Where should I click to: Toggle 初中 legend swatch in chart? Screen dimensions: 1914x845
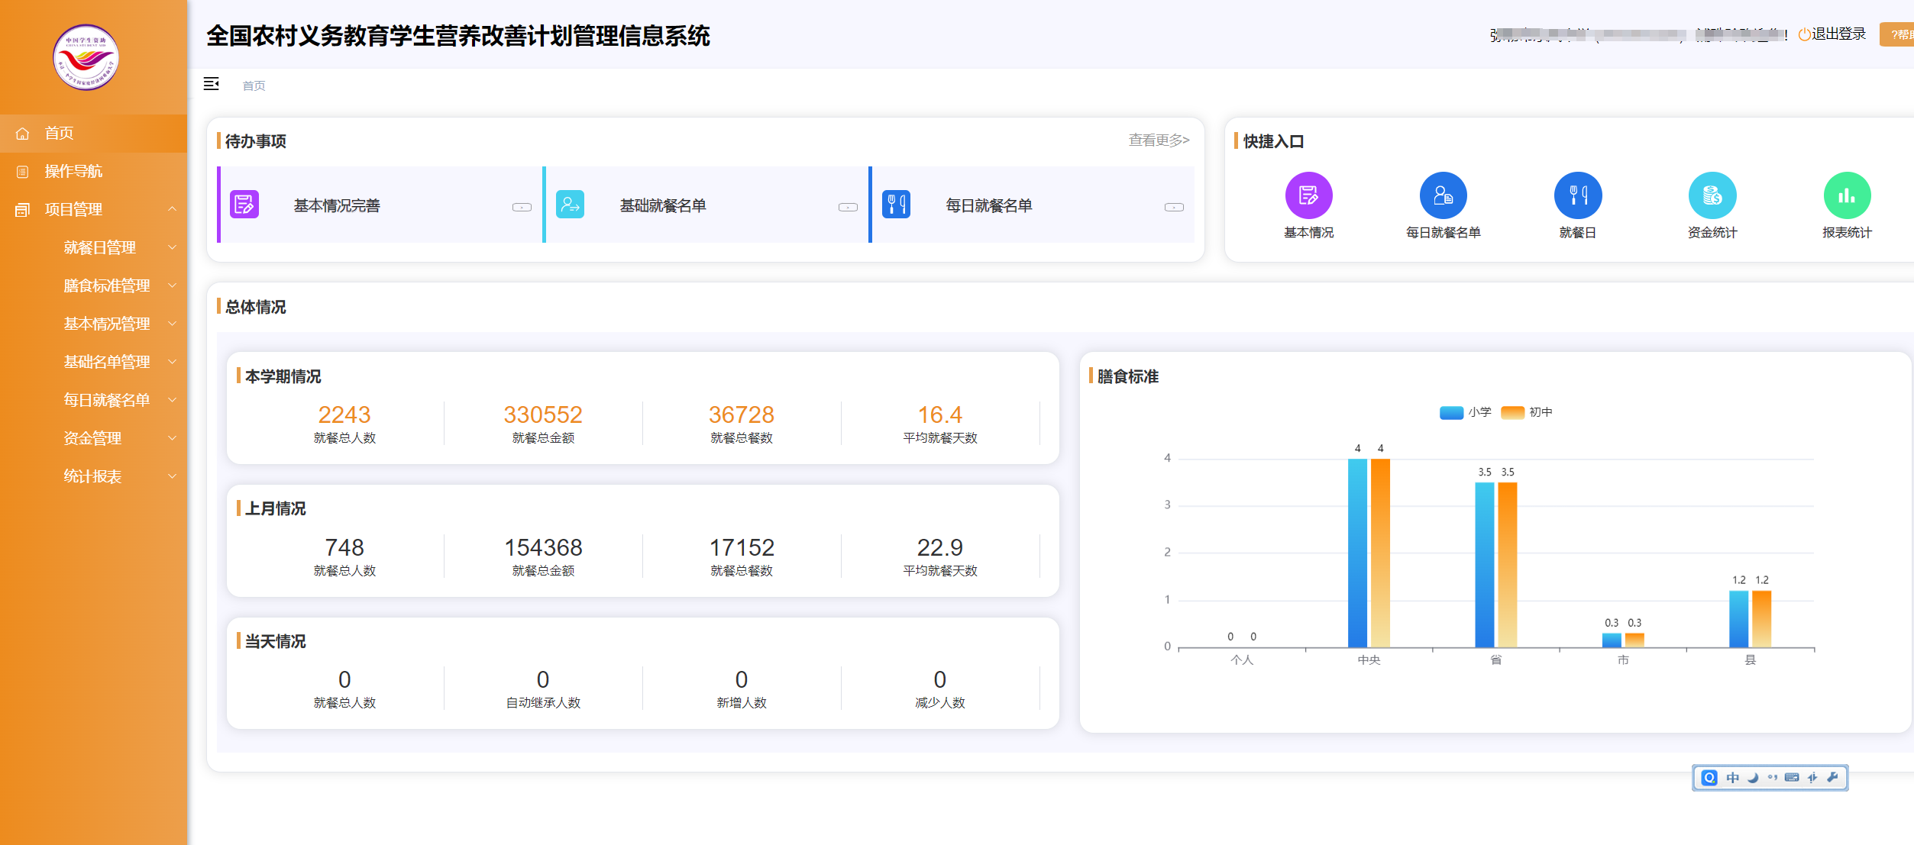click(1512, 412)
